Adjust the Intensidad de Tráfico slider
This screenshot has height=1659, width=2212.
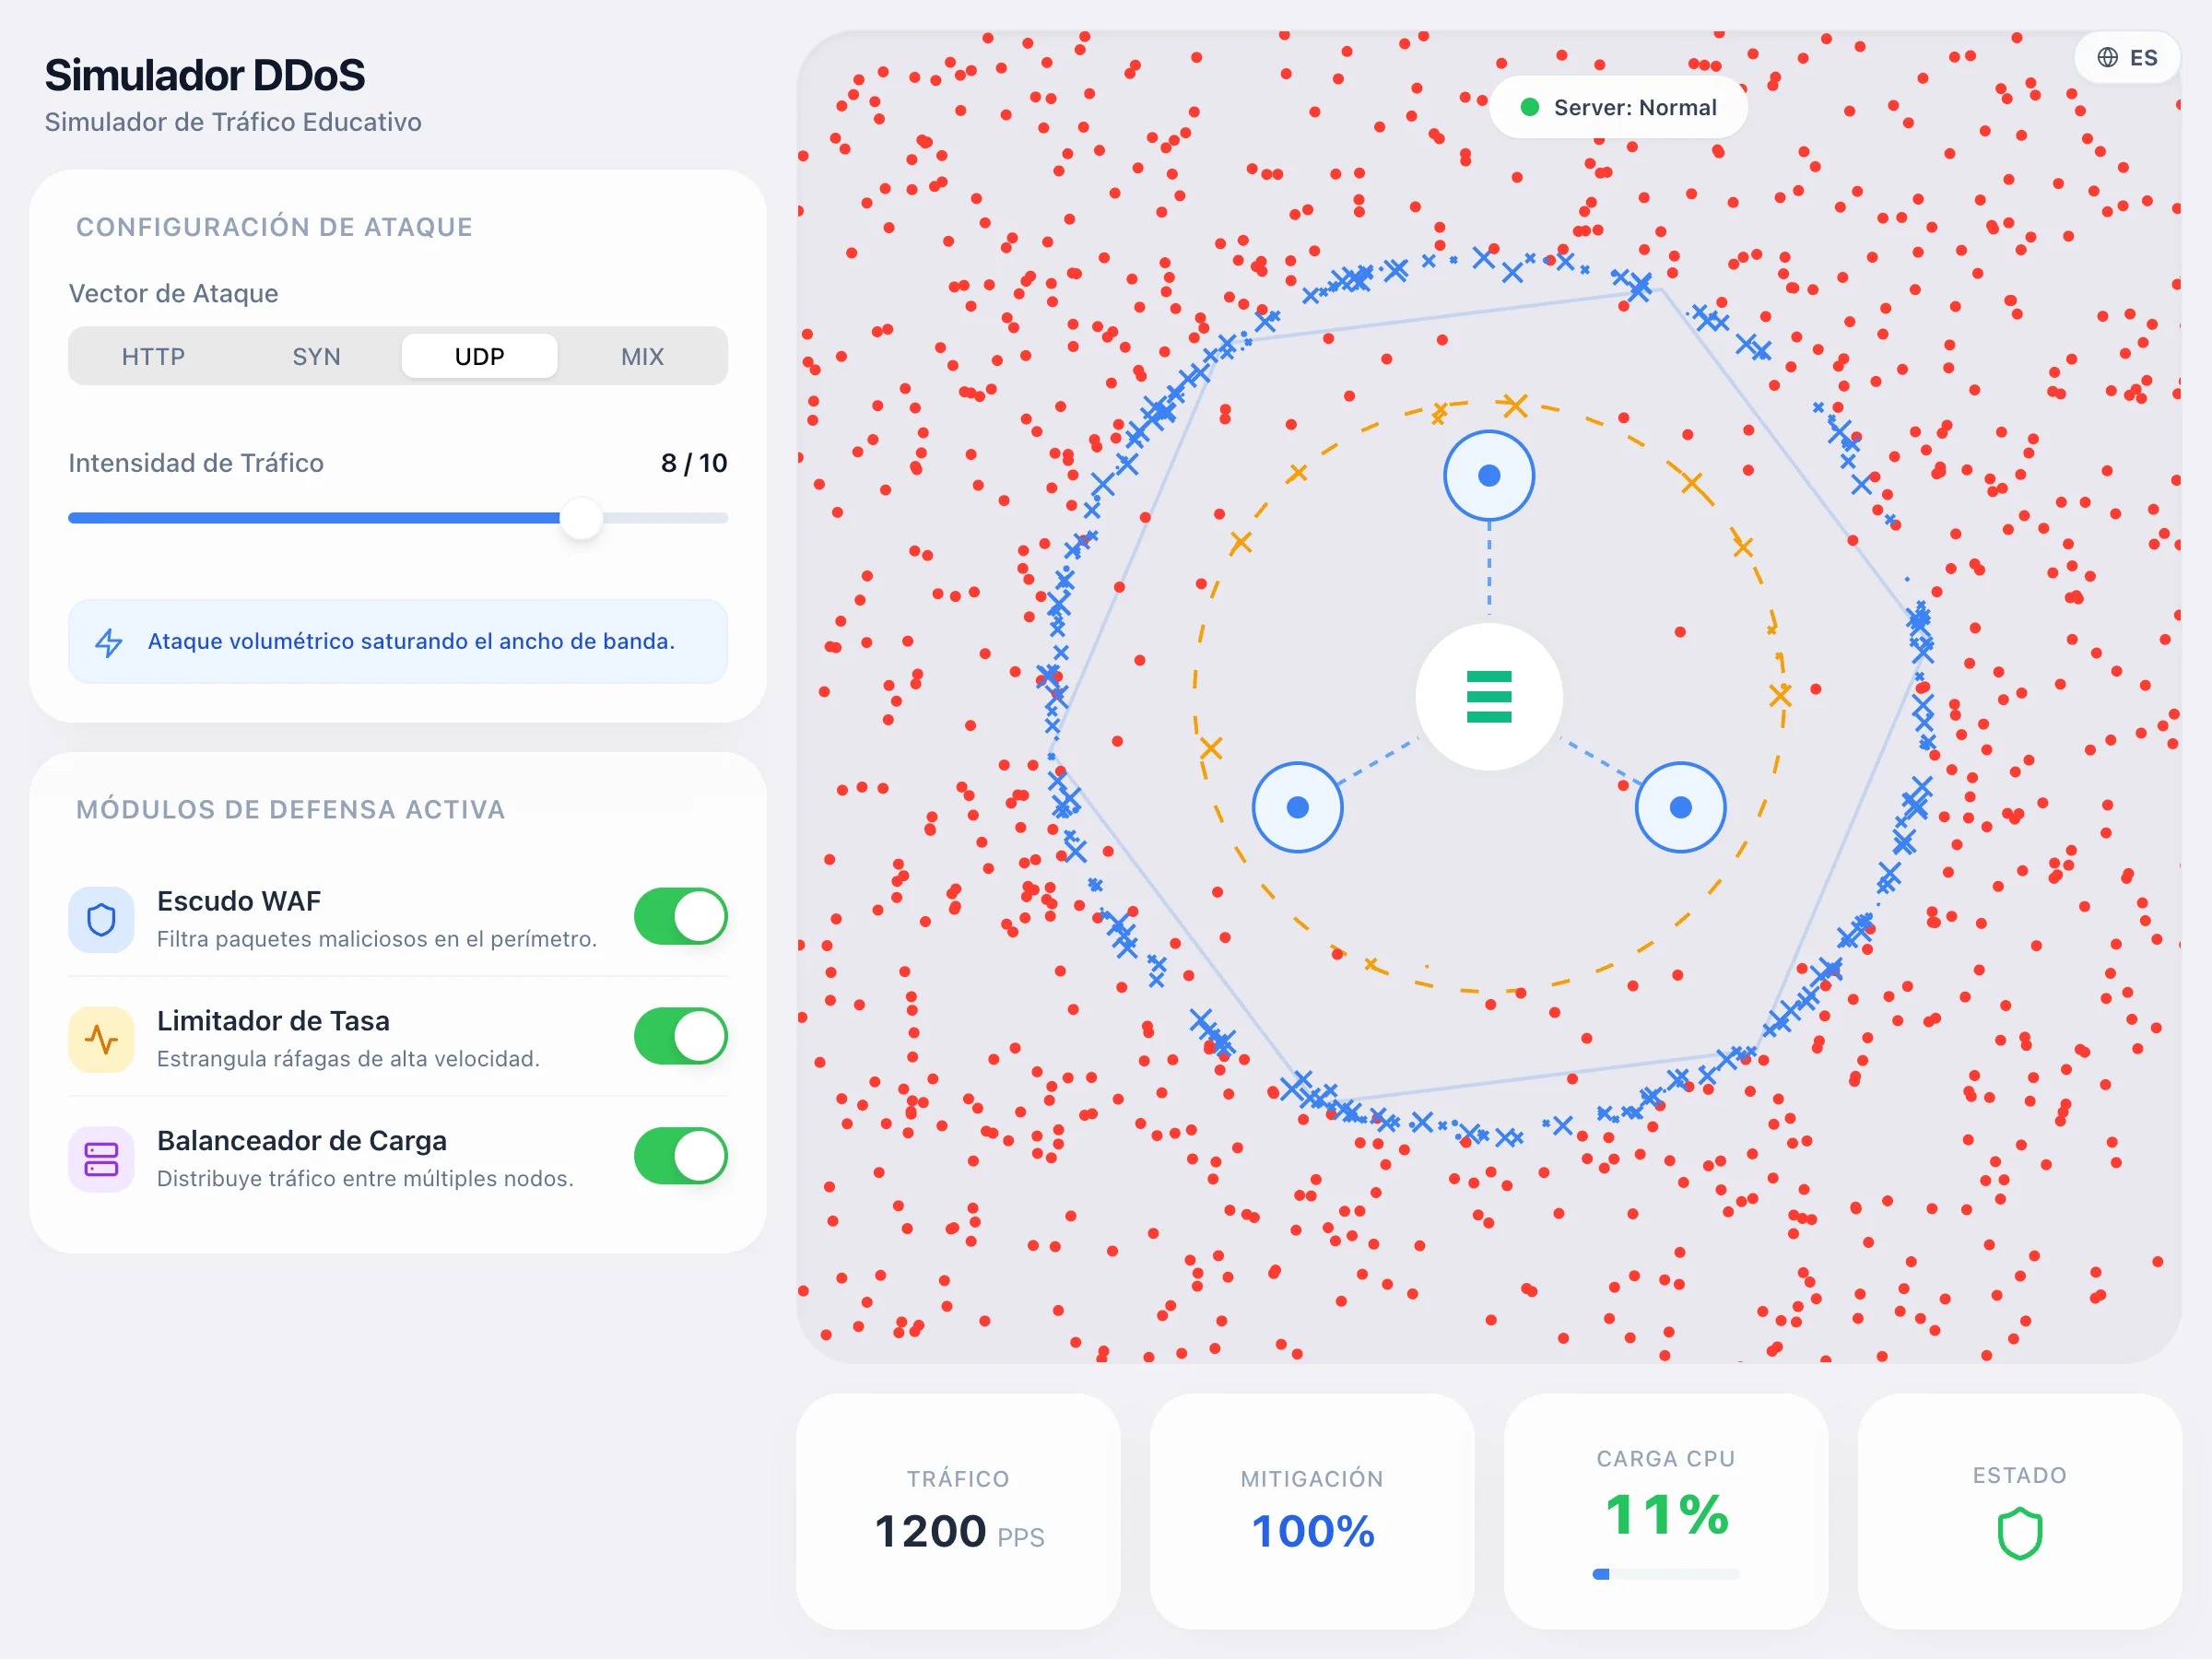click(582, 518)
